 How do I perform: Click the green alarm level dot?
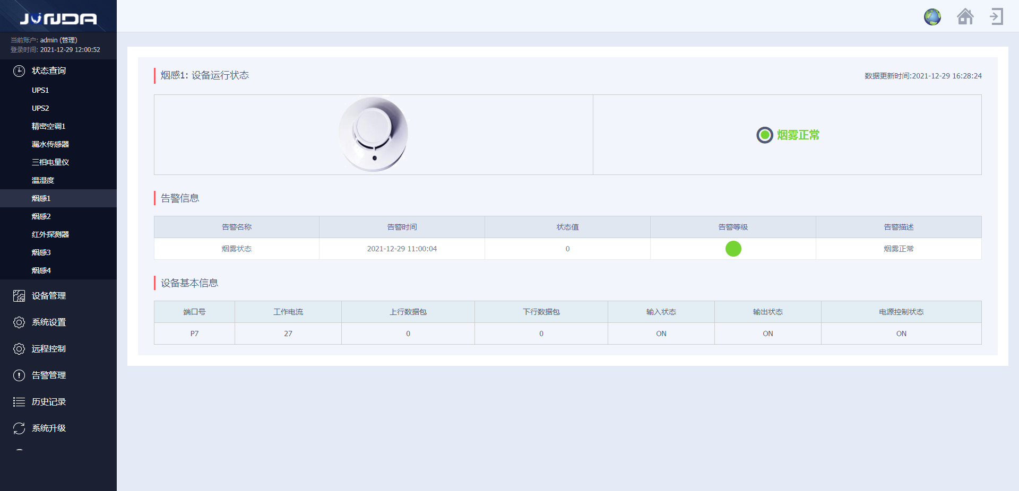point(733,249)
